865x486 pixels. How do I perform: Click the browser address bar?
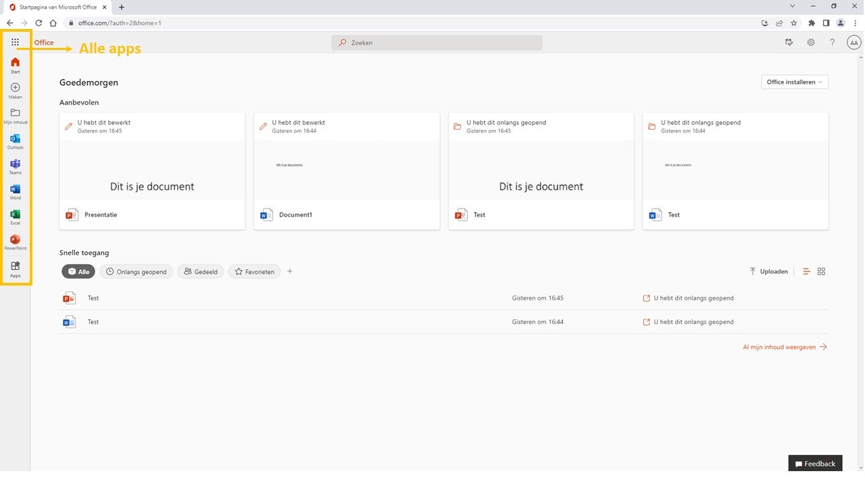[412, 23]
